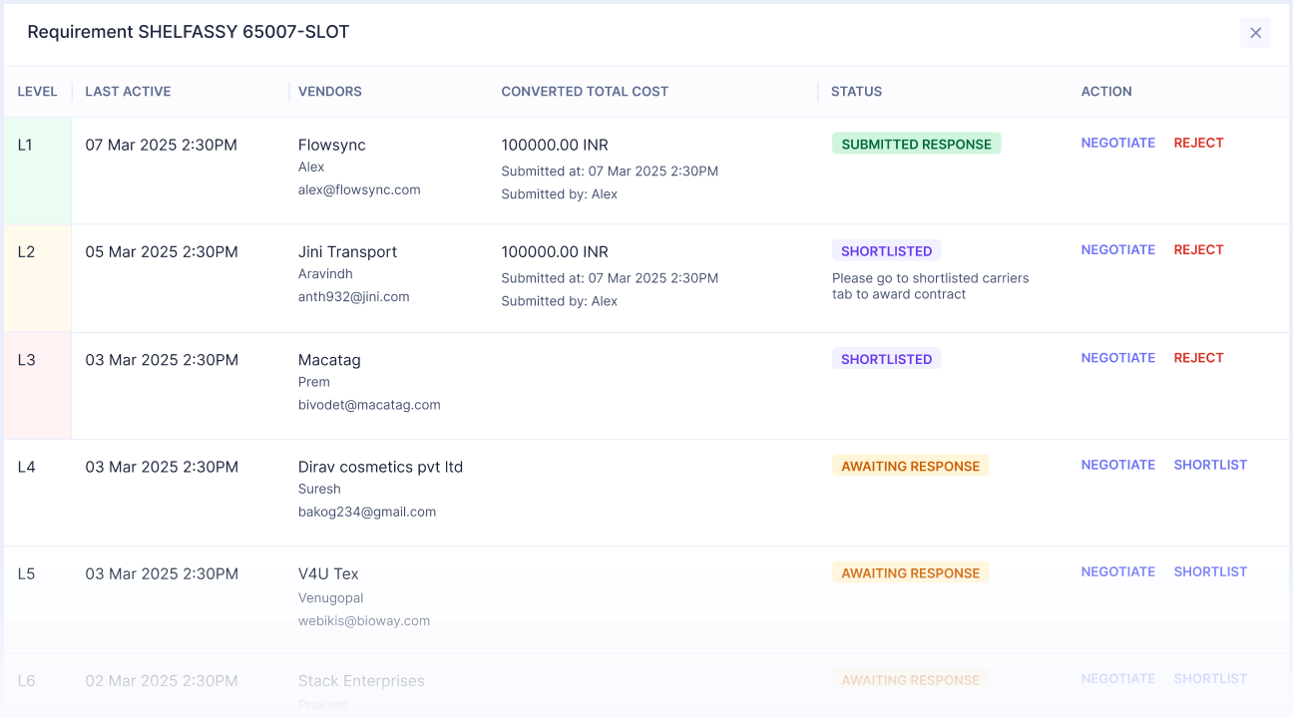Select the email alex@flowsync.com
The height and width of the screenshot is (718, 1293).
(359, 189)
